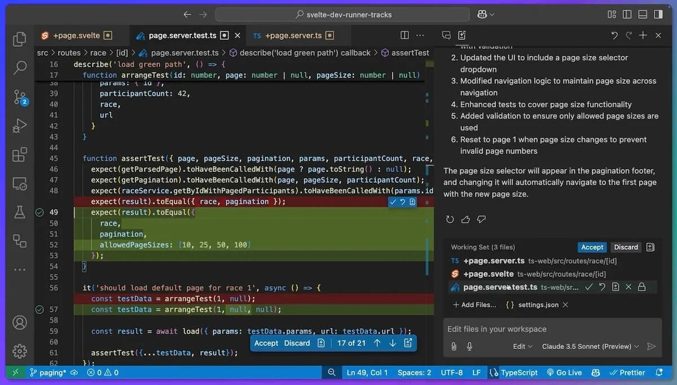Expand additional views ellipsis in activity bar
677x385 pixels.
click(x=20, y=269)
